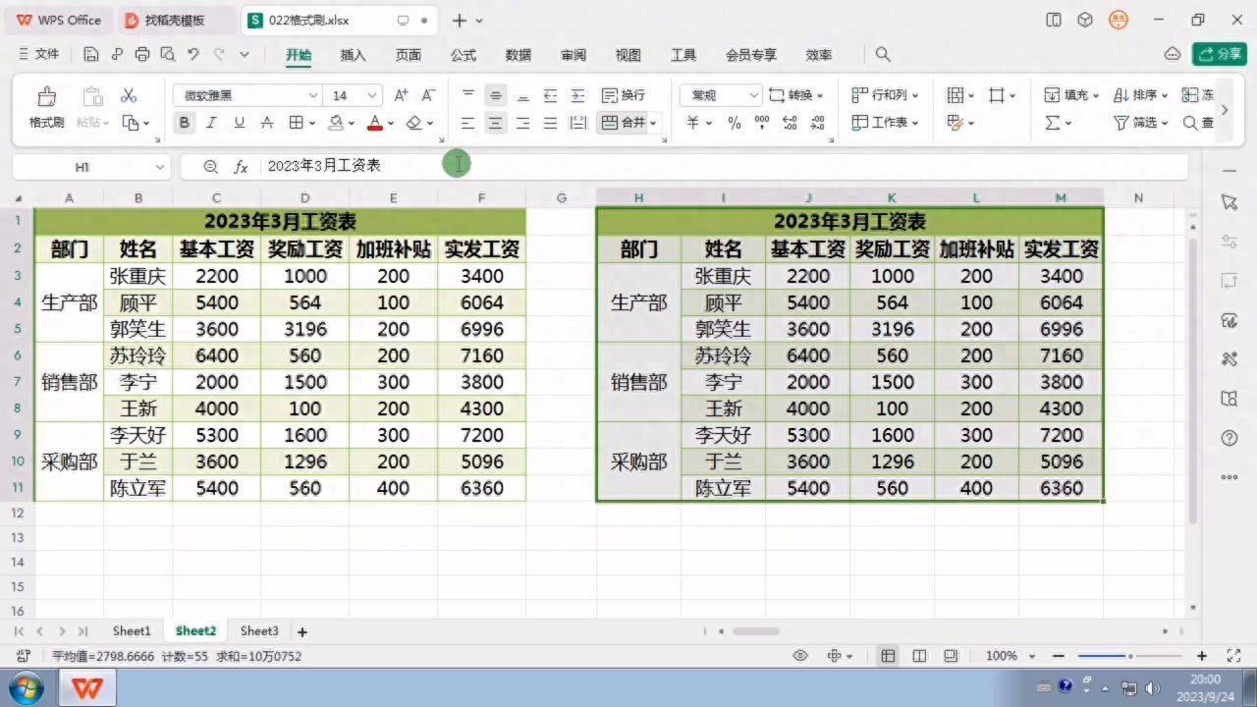Click the Undo arrow icon
The width and height of the screenshot is (1257, 707).
click(193, 55)
